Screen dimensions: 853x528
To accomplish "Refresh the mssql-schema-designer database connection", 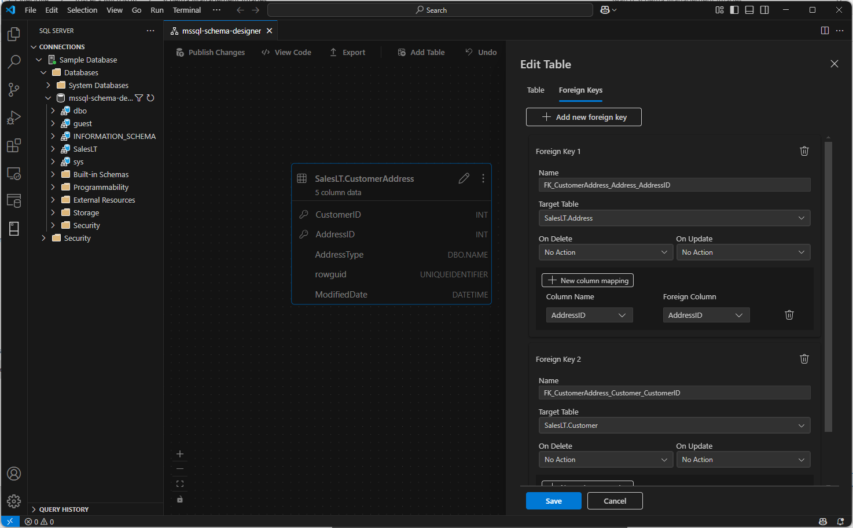I will pos(150,98).
